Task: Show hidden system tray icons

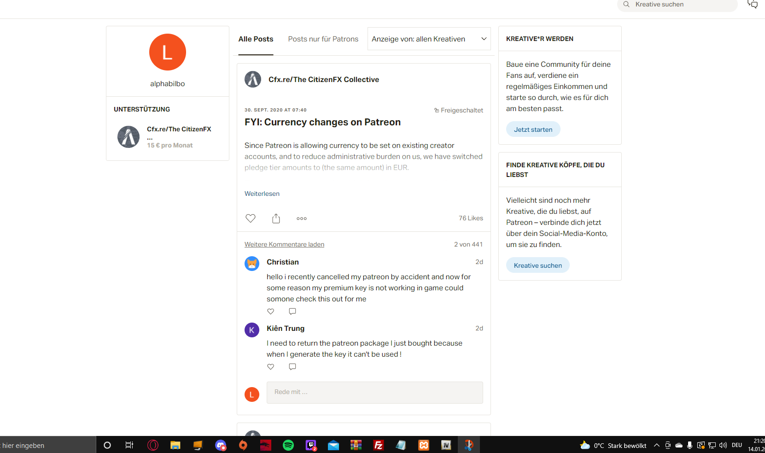Action: pos(657,445)
